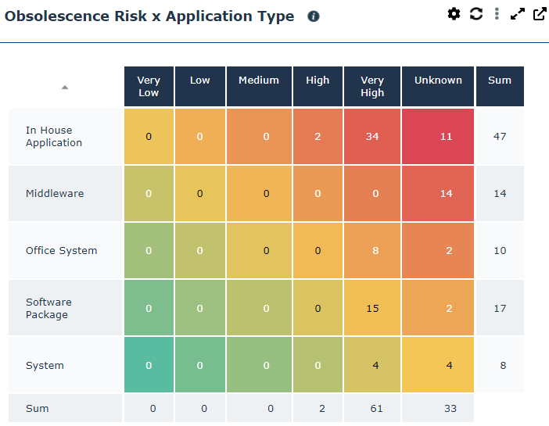Select the Very Low column header
The width and height of the screenshot is (549, 426).
pyautogui.click(x=149, y=86)
